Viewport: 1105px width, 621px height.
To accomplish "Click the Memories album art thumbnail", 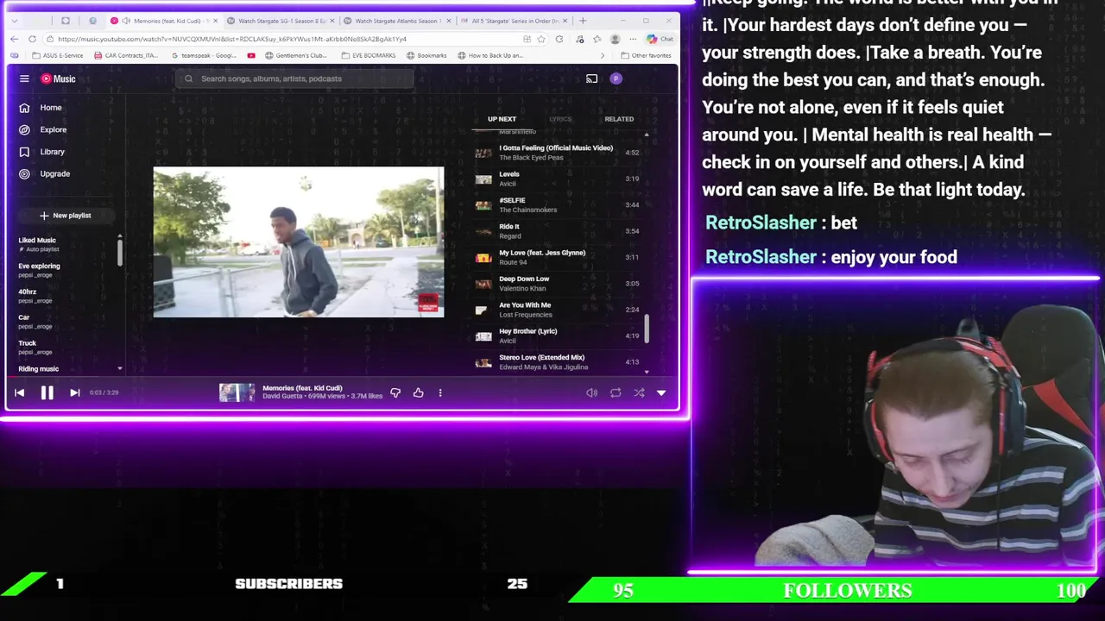I will [x=237, y=392].
